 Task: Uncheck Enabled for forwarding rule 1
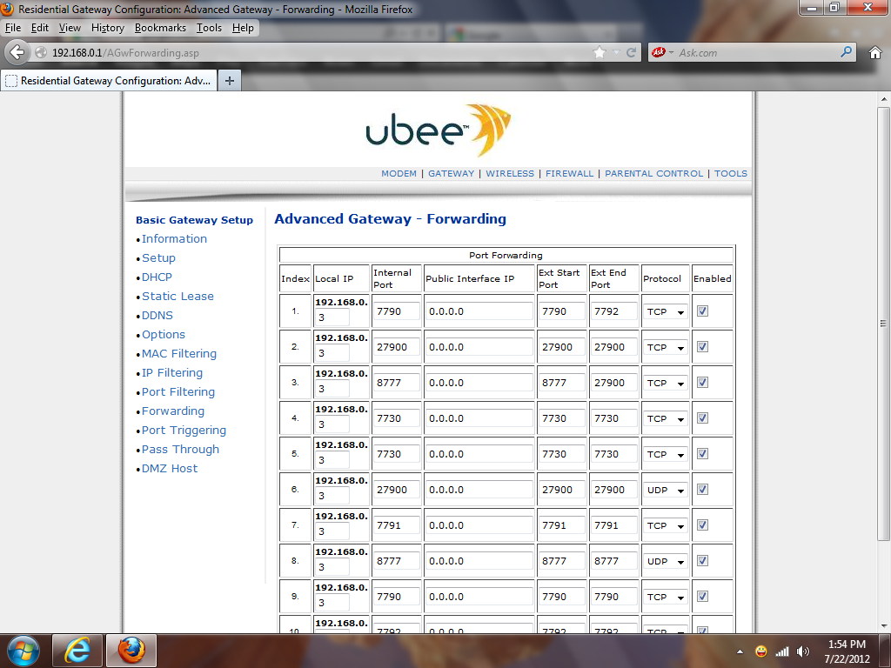click(702, 311)
